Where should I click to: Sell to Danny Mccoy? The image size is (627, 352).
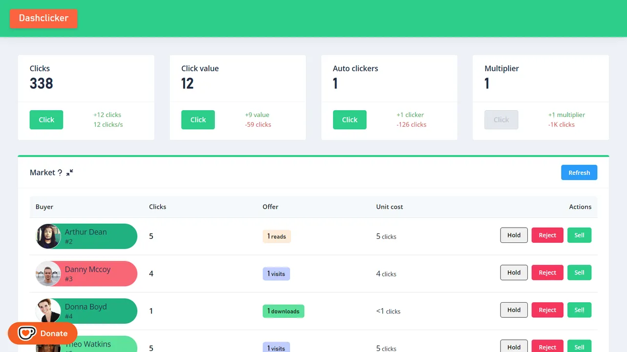[x=579, y=273]
